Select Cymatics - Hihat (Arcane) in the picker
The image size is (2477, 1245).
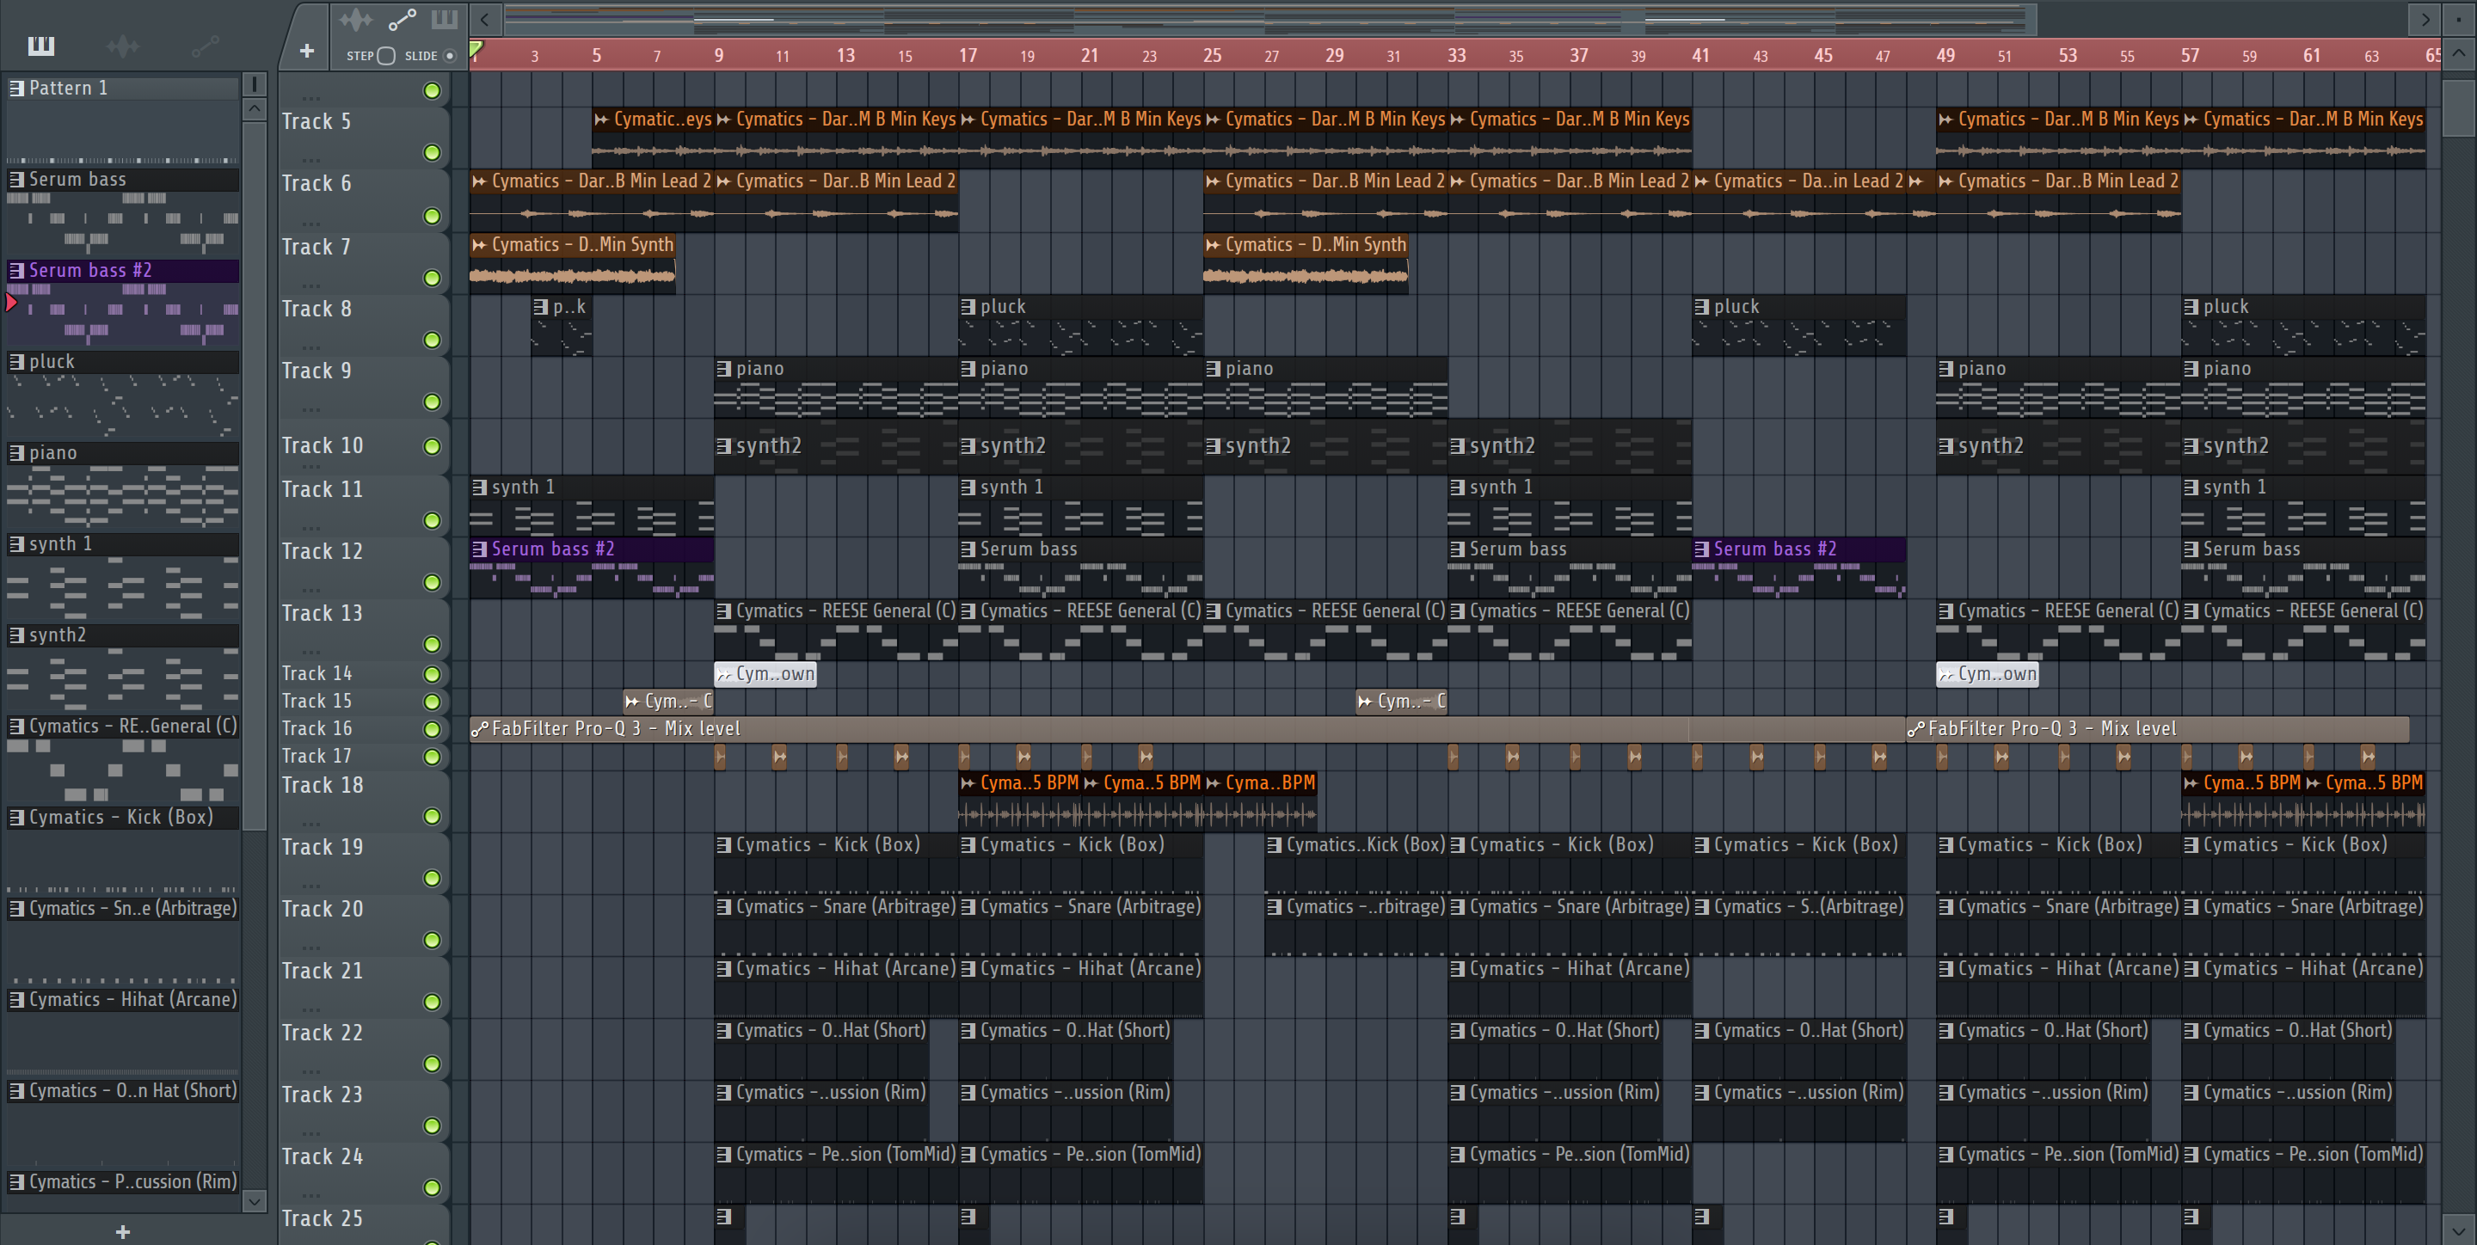pos(122,1000)
